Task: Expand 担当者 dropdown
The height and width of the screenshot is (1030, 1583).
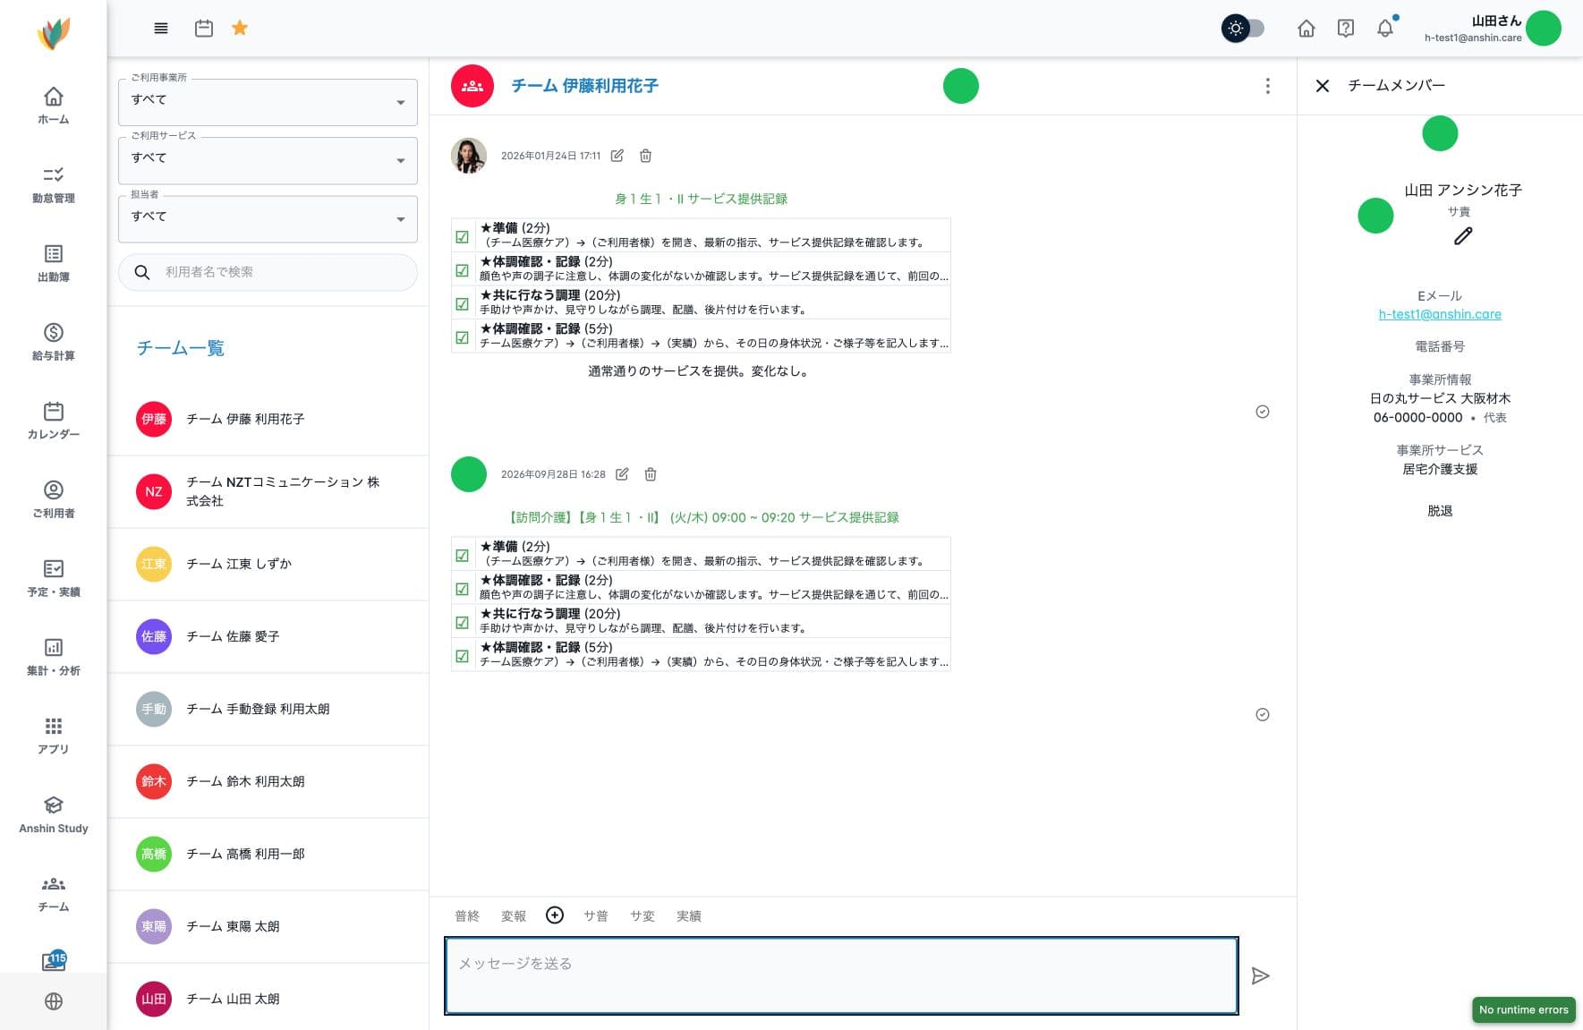Action: 268,218
